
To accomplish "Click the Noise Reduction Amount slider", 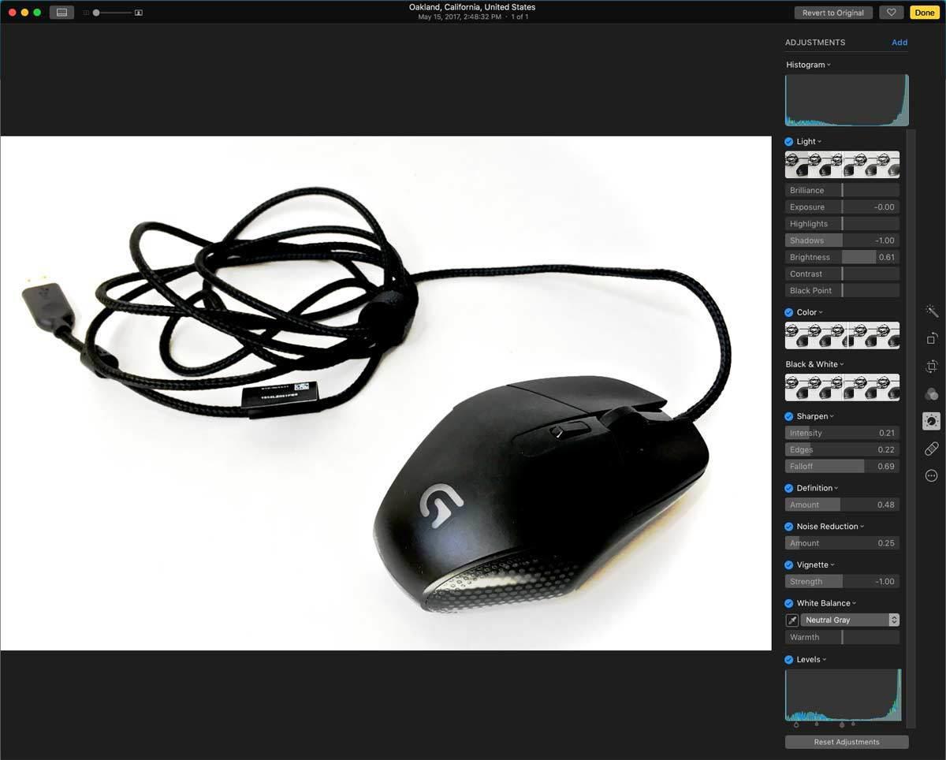I will point(842,543).
